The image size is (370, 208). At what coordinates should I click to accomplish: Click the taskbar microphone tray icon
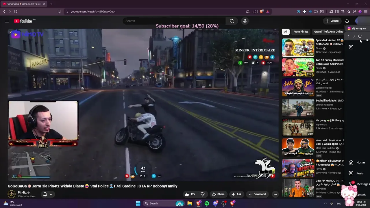point(332,203)
